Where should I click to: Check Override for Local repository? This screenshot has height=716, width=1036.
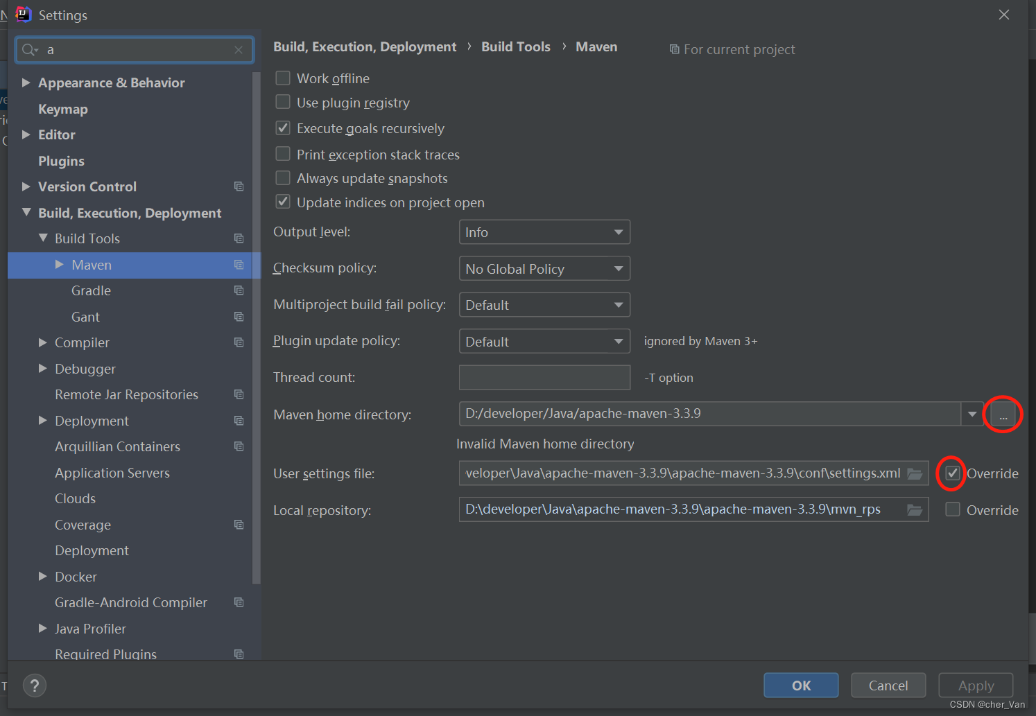point(953,509)
